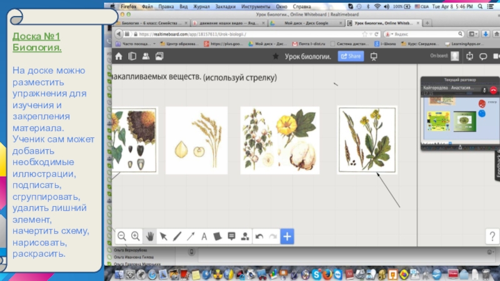
Task: Select the arrow cursor selection tool
Action: click(163, 236)
